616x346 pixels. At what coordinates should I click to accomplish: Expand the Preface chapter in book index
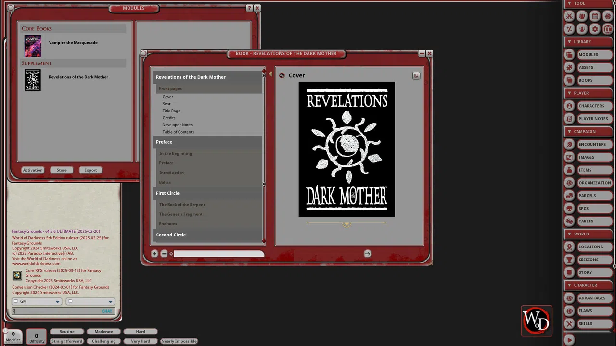tap(207, 142)
